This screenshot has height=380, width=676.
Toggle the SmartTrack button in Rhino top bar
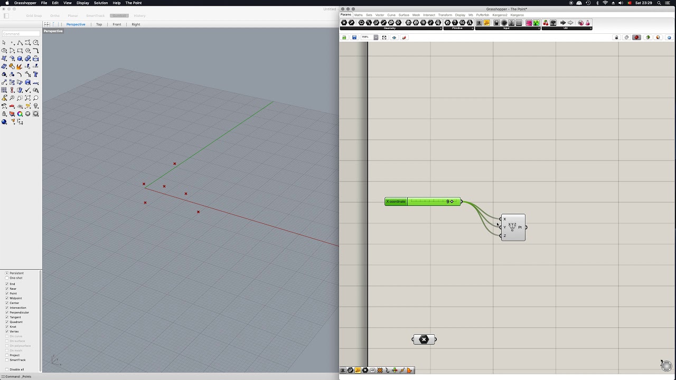click(x=96, y=16)
